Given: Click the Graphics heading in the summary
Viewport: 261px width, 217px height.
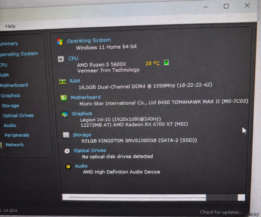Looking at the screenshot, I should [x=82, y=114].
